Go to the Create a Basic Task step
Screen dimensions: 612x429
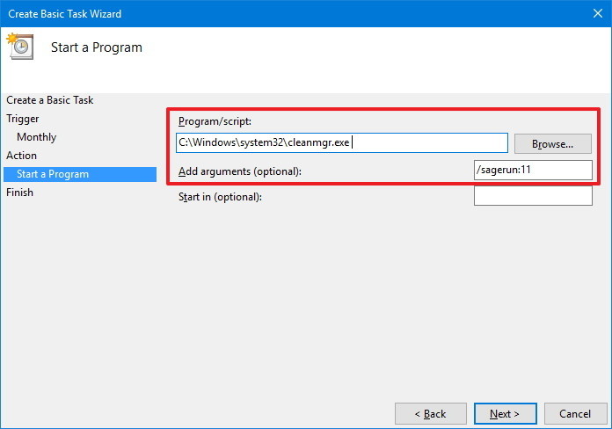click(49, 100)
